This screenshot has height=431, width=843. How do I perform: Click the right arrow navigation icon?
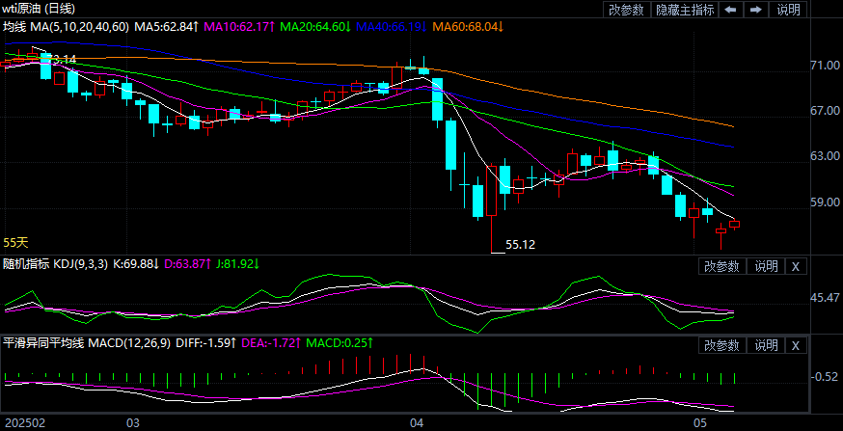755,10
